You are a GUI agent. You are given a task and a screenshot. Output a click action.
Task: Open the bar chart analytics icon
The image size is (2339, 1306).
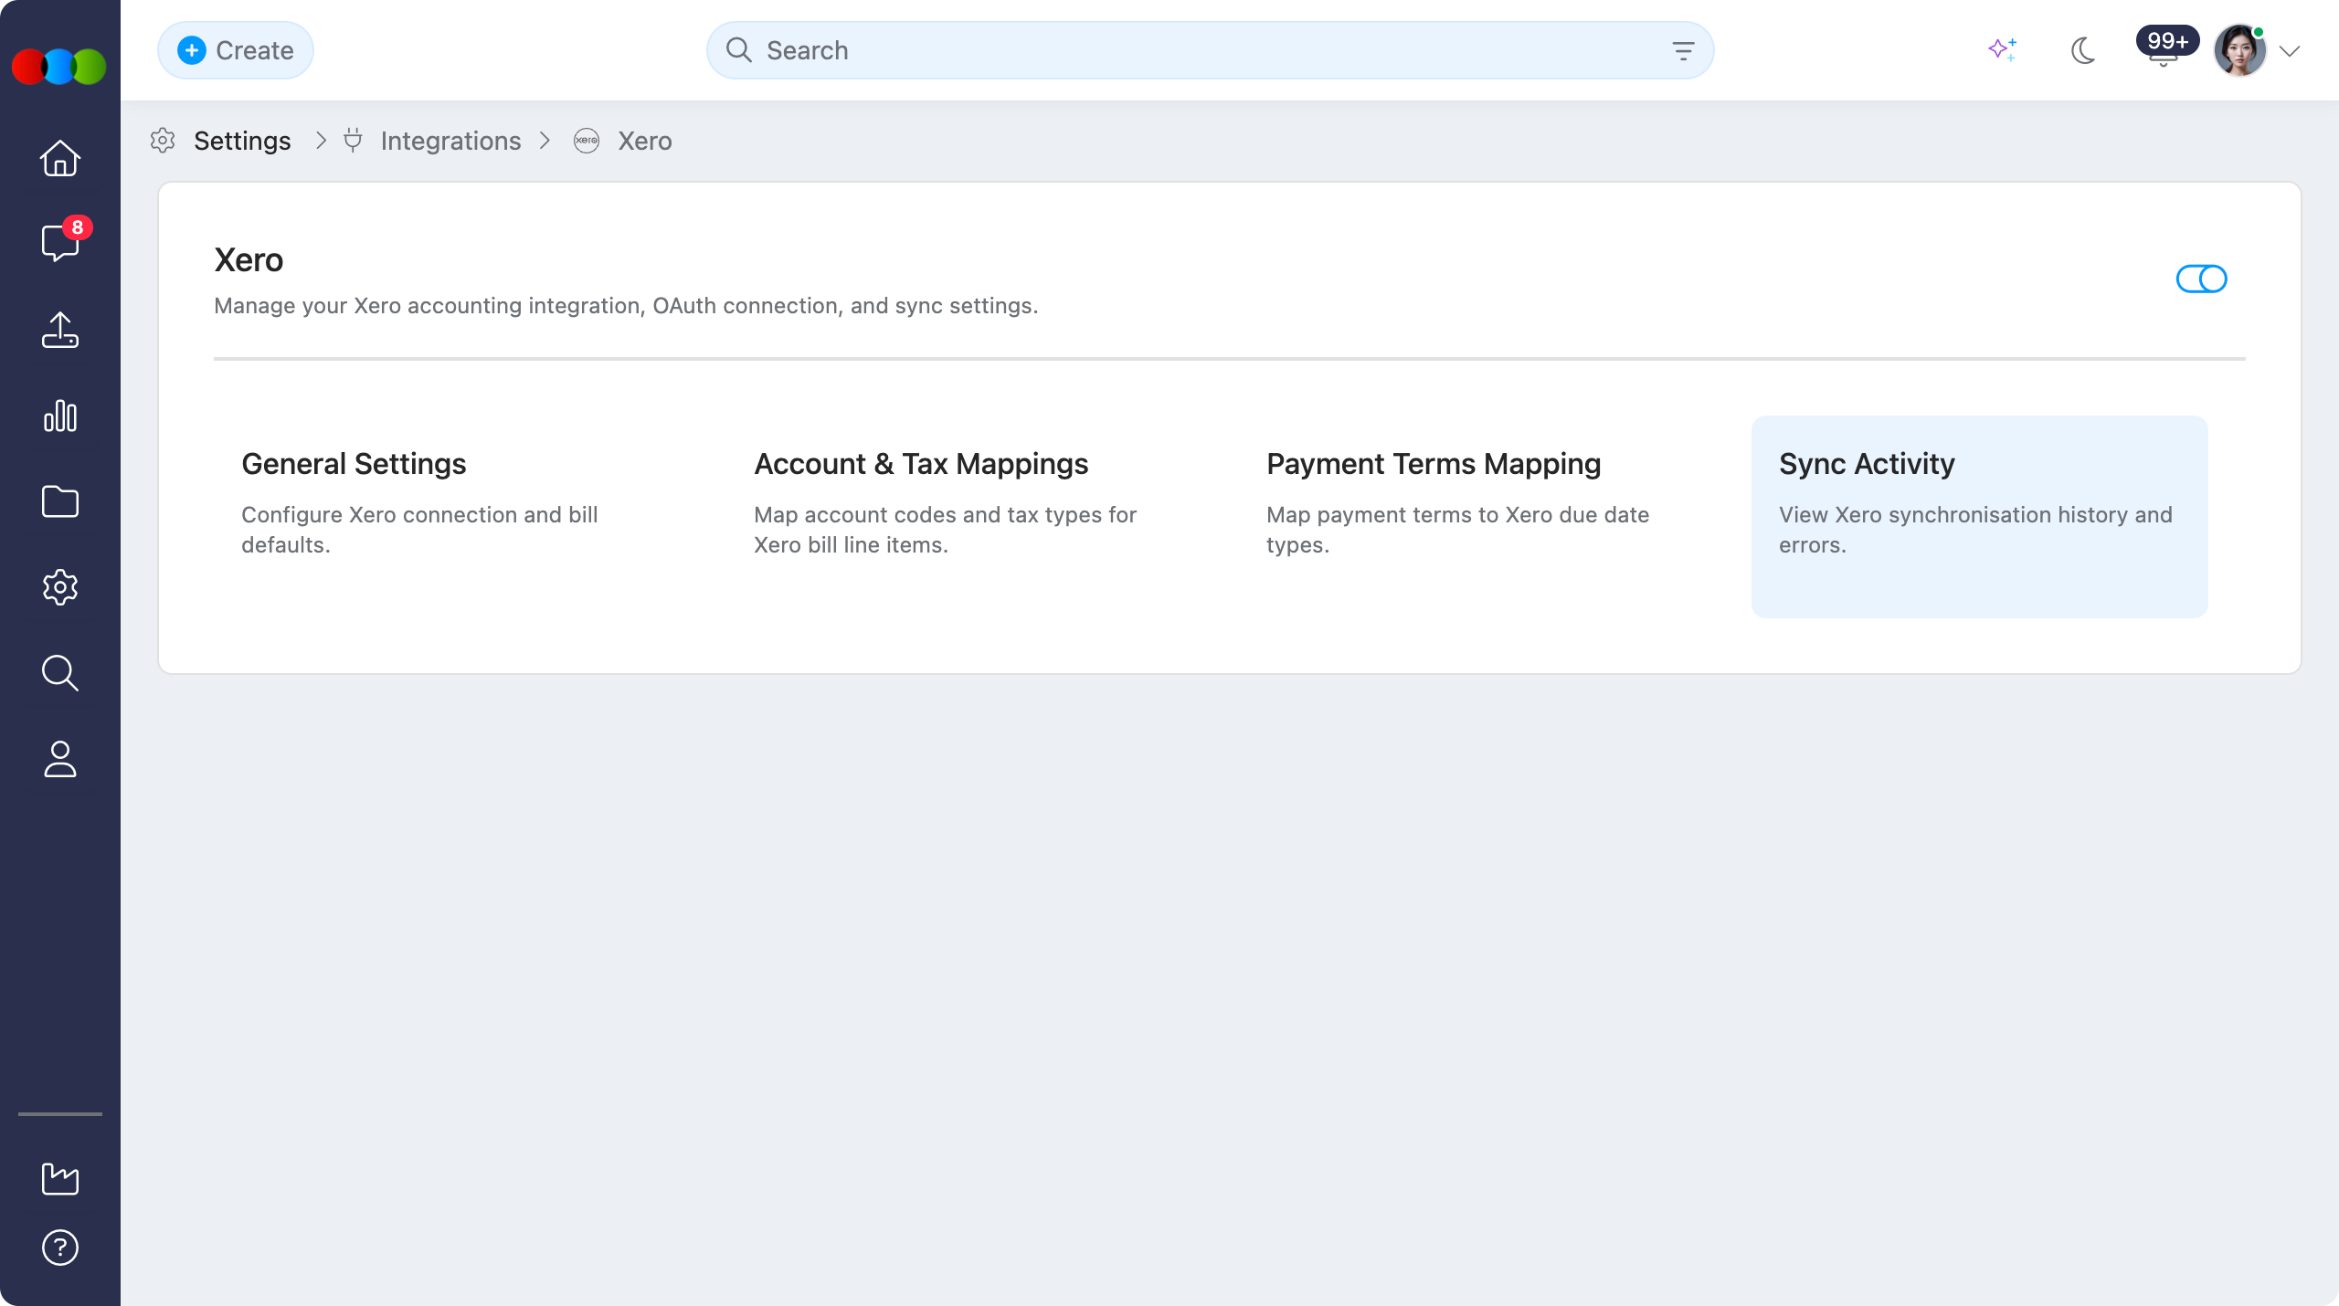coord(60,416)
